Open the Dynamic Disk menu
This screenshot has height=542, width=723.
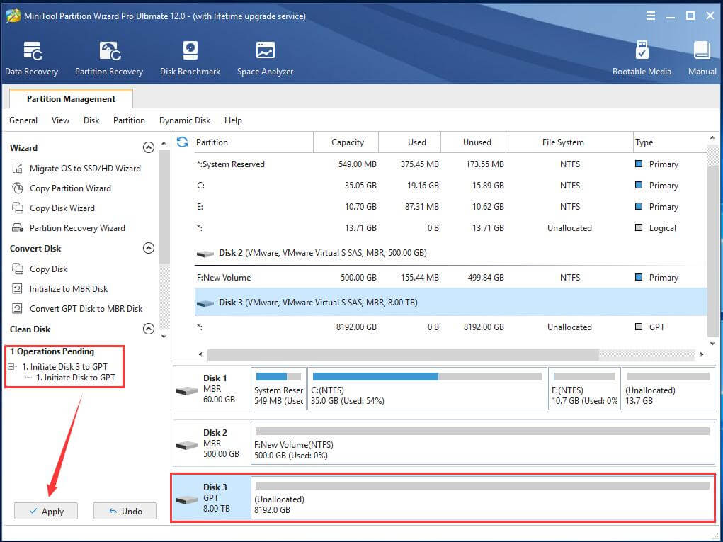click(185, 120)
